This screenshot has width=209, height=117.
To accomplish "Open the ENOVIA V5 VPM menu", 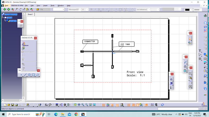I will pyautogui.click(x=17, y=5).
